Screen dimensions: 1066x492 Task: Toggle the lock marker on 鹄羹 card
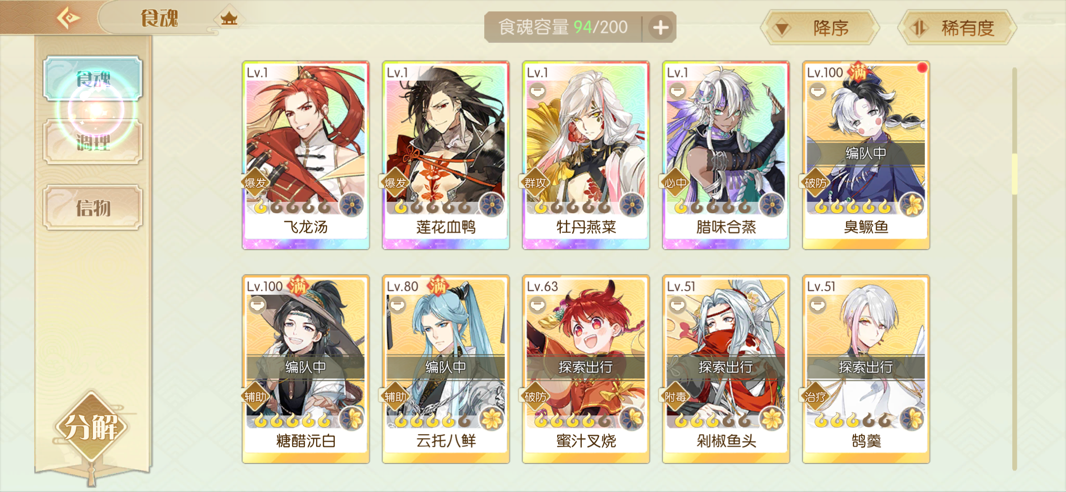coord(818,305)
